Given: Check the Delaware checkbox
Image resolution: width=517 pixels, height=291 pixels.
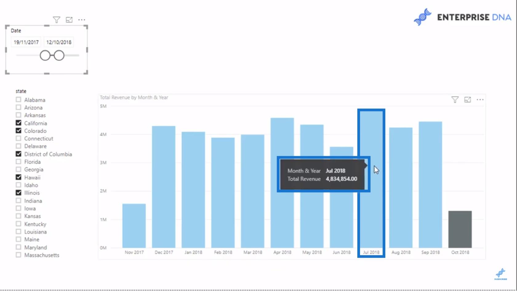Looking at the screenshot, I should (x=18, y=146).
